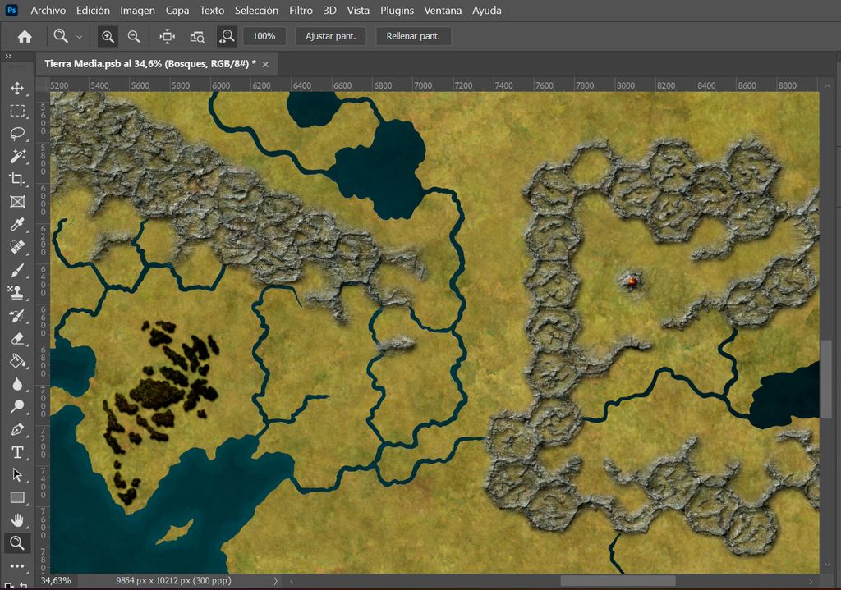Toggle zoom in mode in options bar
Image resolution: width=841 pixels, height=590 pixels.
click(107, 36)
